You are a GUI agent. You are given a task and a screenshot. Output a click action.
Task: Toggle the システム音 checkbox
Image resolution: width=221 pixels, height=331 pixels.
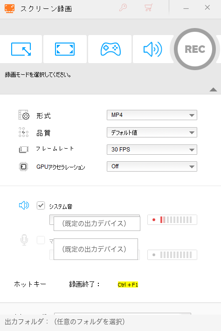click(x=41, y=205)
